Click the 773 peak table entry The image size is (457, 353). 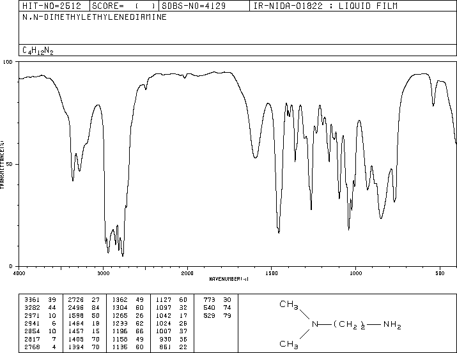[x=209, y=300]
